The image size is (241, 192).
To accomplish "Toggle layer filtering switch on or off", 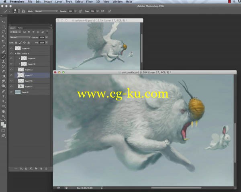I will (x=47, y=32).
